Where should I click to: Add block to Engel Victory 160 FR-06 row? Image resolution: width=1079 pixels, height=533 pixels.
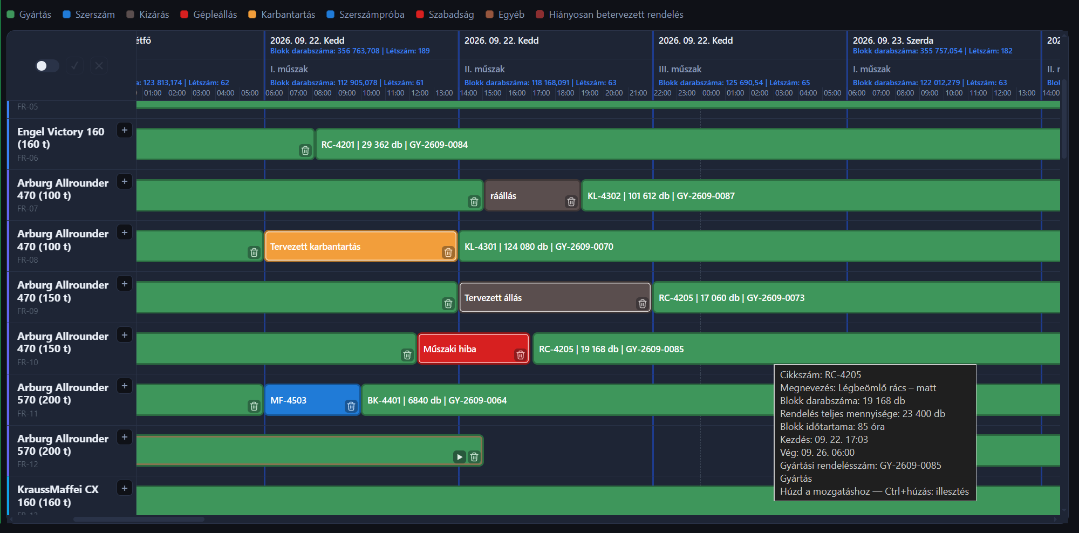[x=125, y=131]
